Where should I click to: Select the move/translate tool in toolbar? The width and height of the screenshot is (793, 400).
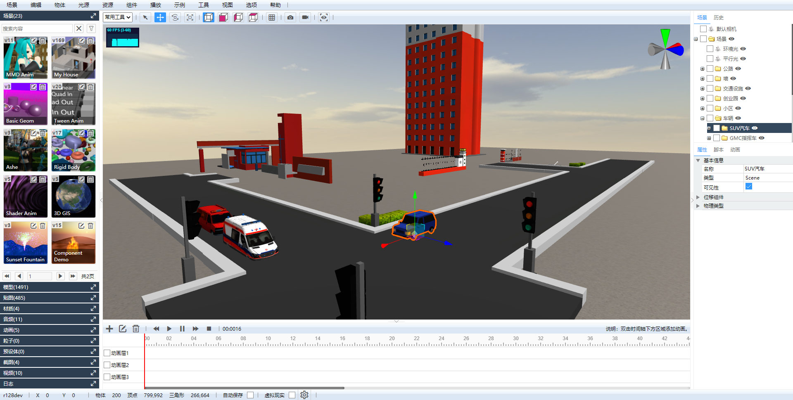coord(160,17)
